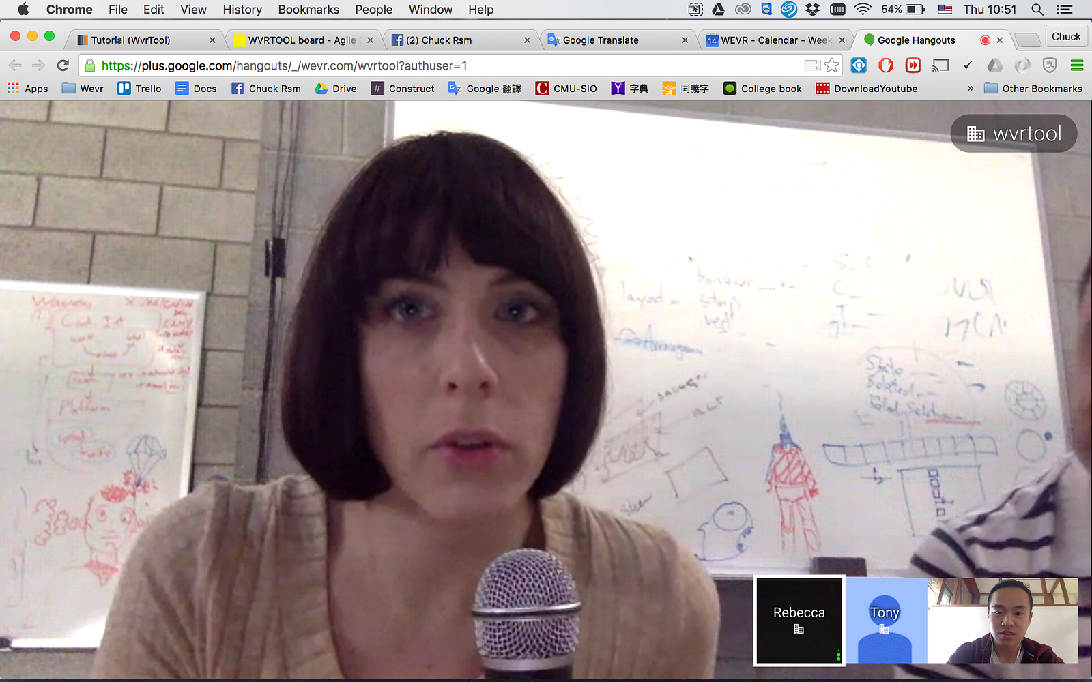This screenshot has height=682, width=1092.
Task: Open the College book bookmark
Action: (763, 89)
